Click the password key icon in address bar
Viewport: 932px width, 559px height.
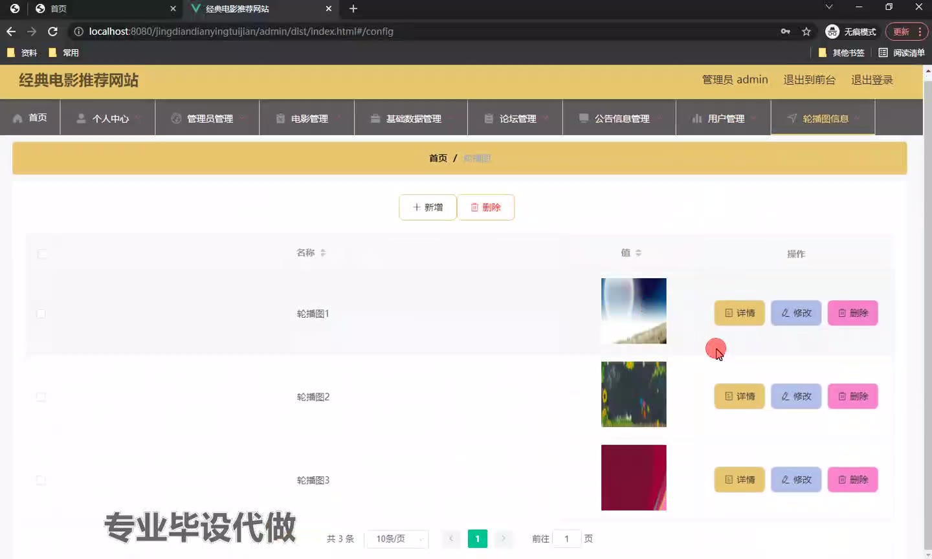pos(785,31)
